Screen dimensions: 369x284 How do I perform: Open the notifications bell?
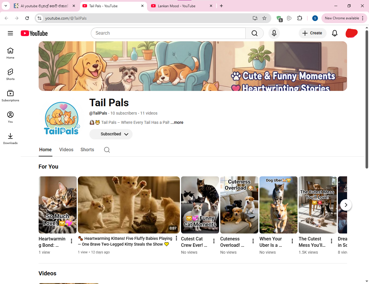[335, 33]
